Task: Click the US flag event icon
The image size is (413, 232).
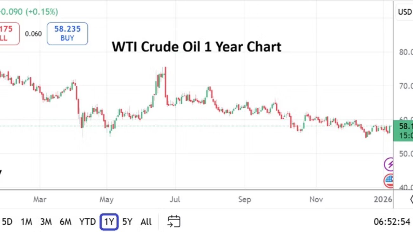Action: pyautogui.click(x=389, y=181)
